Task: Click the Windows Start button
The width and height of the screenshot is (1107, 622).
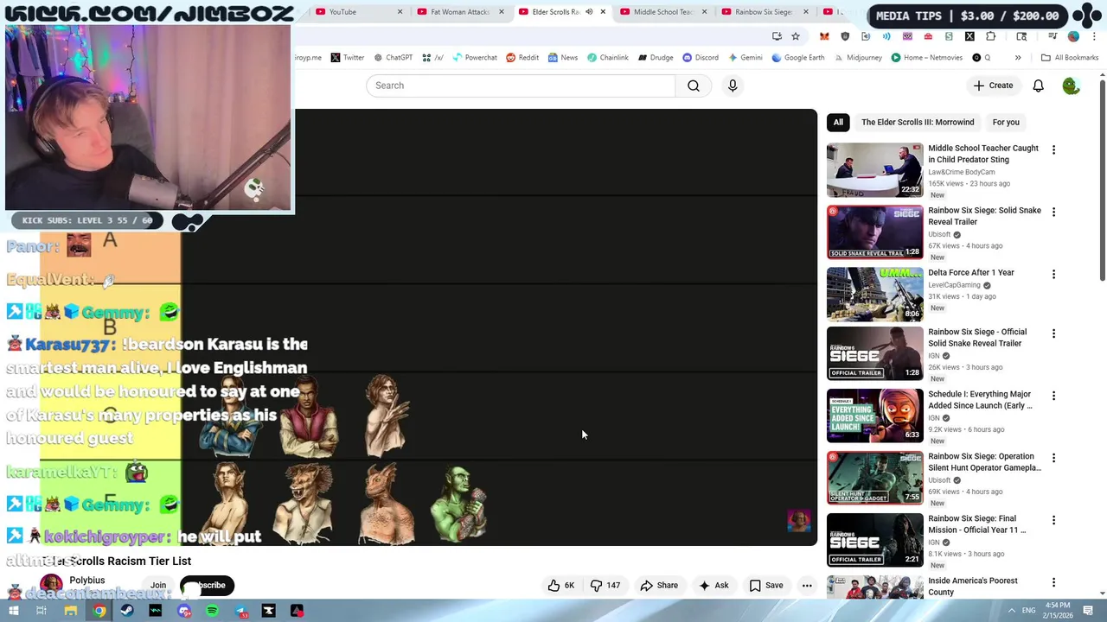Action: point(13,611)
